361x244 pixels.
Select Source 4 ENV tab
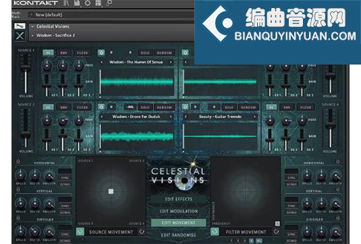287,108
